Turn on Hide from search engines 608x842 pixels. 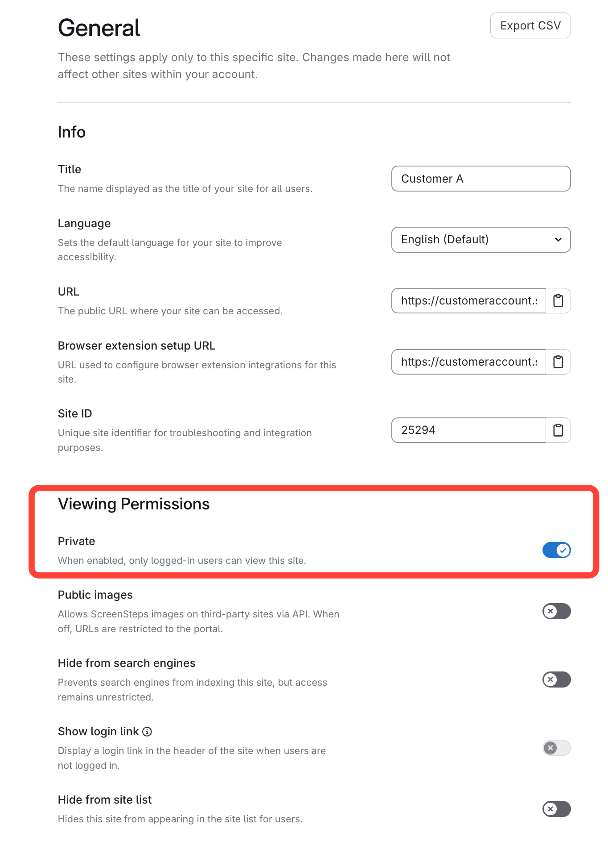coord(556,679)
